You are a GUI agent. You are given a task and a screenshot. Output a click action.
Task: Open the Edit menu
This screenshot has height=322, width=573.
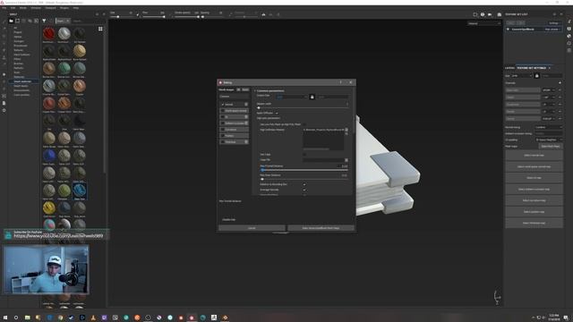(13, 8)
